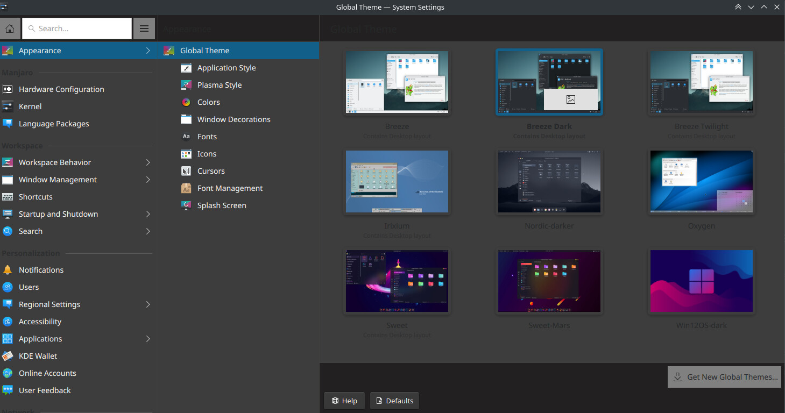Select Global Theme menu entry
The image size is (785, 413).
click(x=238, y=51)
